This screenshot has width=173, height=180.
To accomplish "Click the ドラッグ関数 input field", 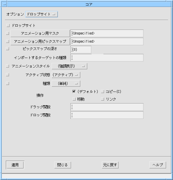I will (107, 107).
